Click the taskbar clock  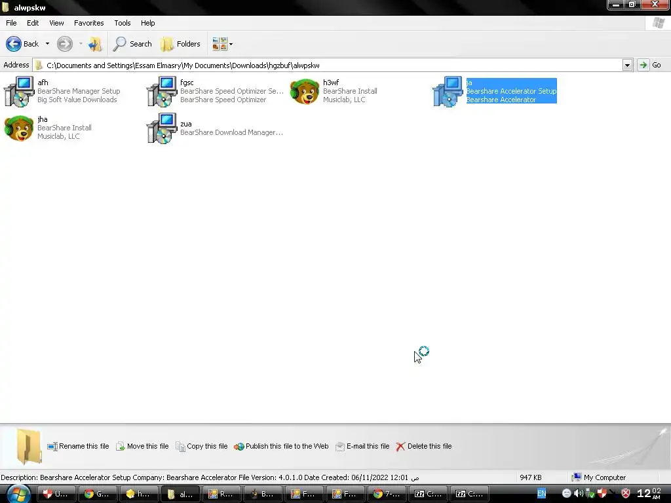(x=649, y=494)
